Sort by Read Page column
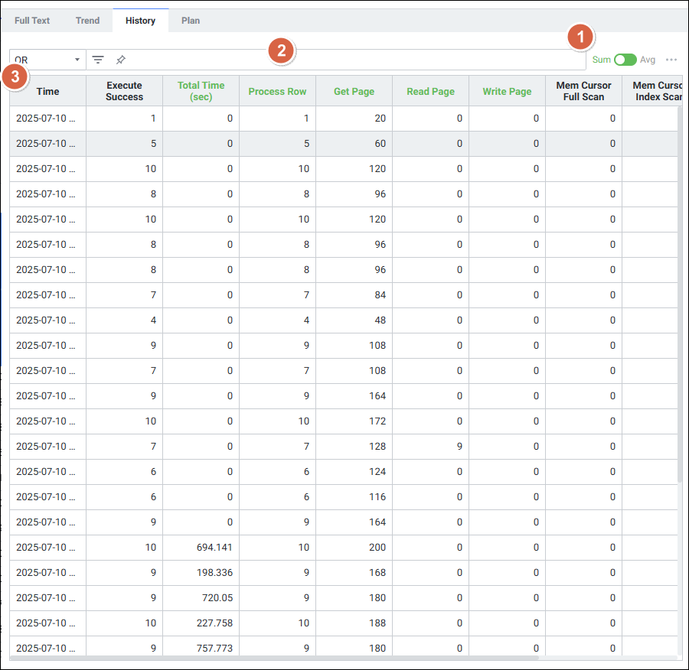This screenshot has width=689, height=670. [x=430, y=91]
